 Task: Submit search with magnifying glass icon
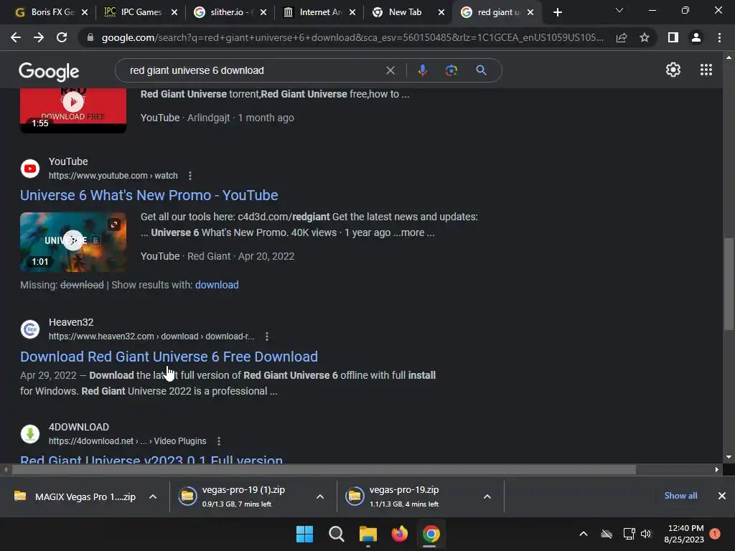click(x=481, y=70)
